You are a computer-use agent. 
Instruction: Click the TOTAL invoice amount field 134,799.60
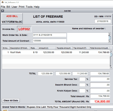tap(100, 74)
